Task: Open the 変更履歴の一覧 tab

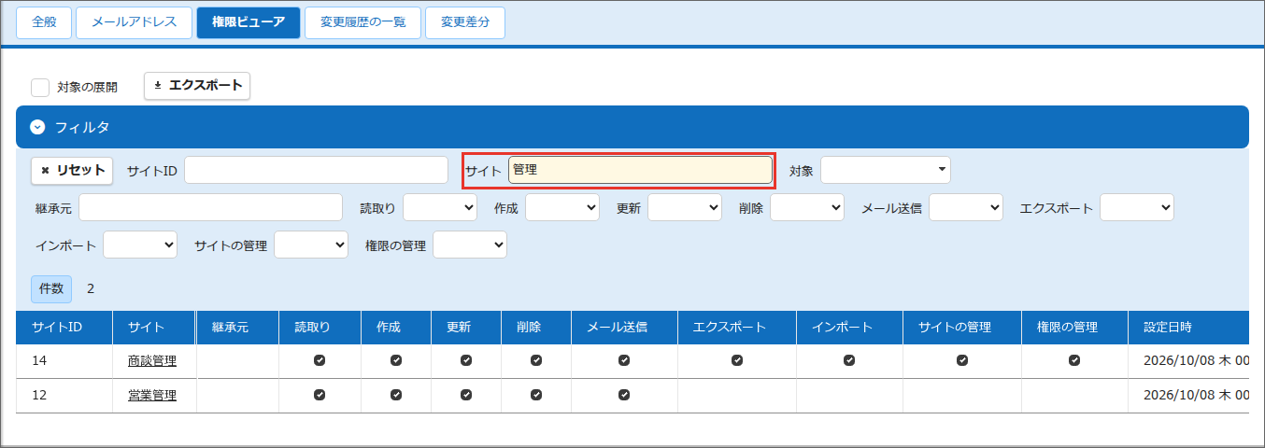Action: click(x=363, y=21)
